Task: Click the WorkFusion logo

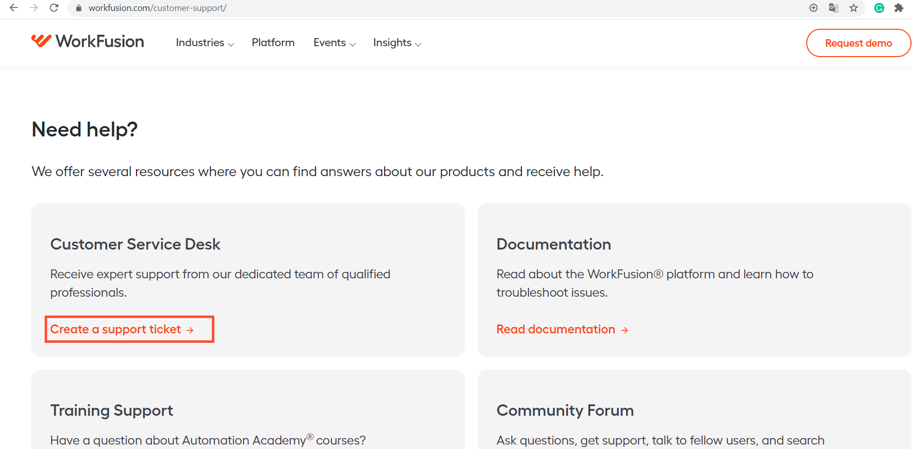Action: [x=88, y=41]
